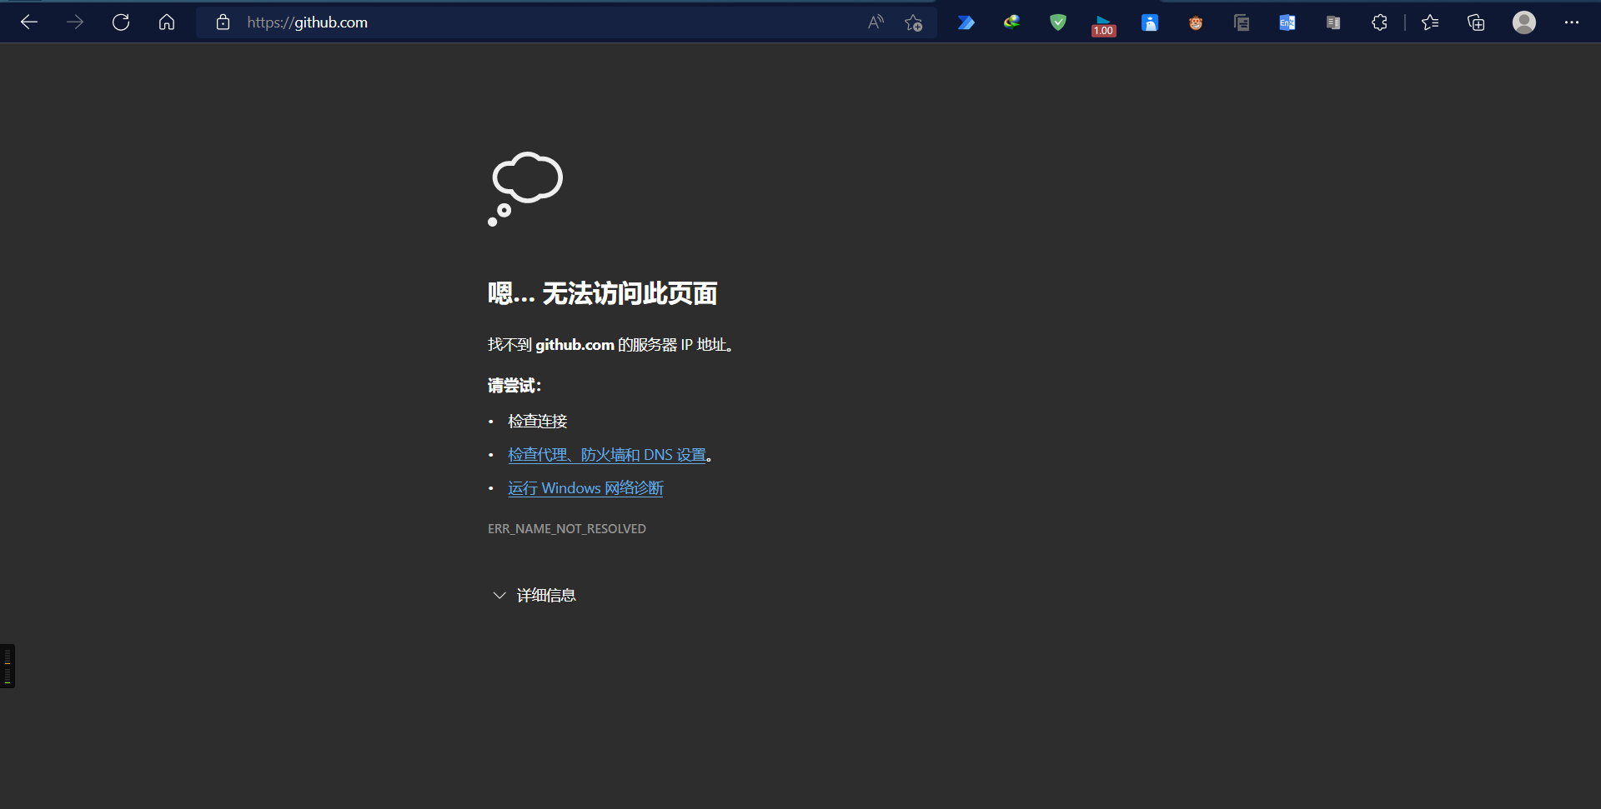Go to the browser home page
Viewport: 1601px width, 809px height.
point(167,22)
